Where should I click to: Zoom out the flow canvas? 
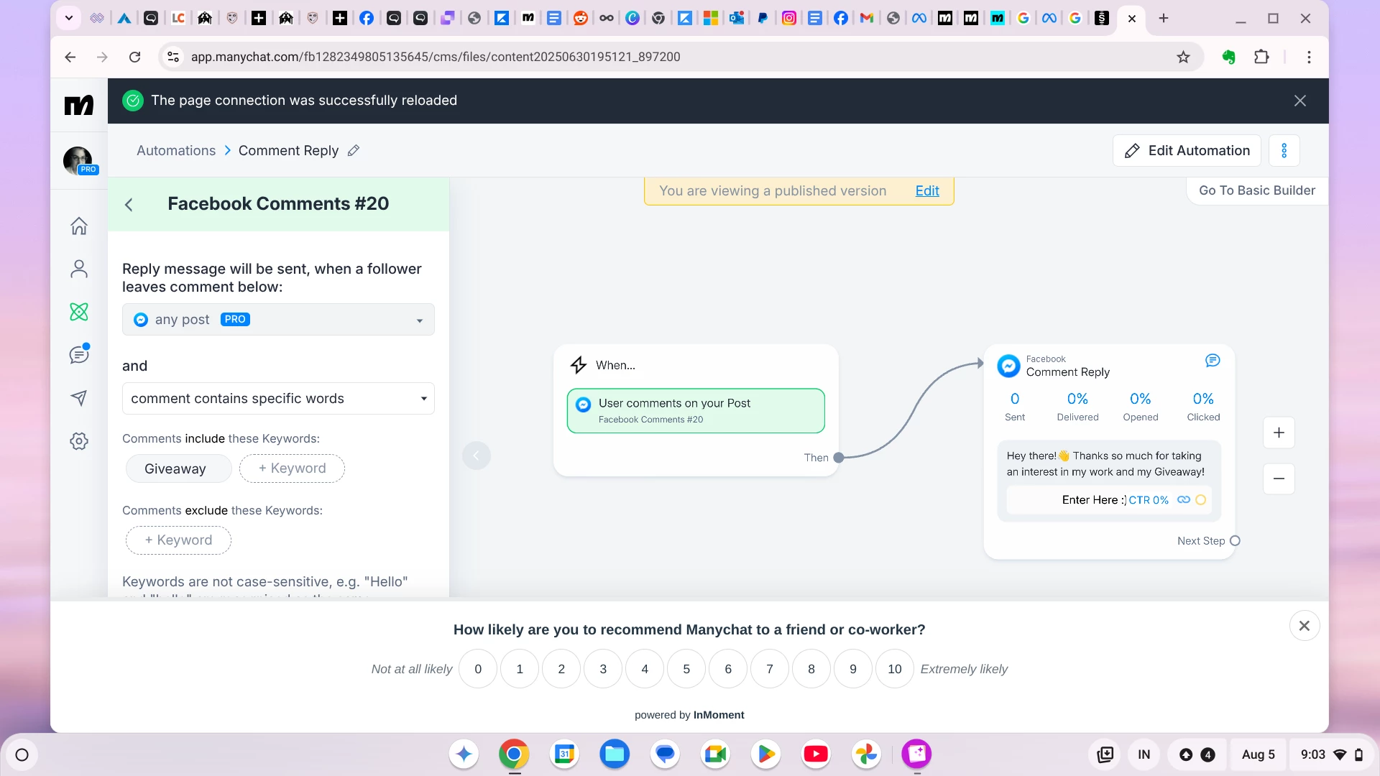tap(1279, 479)
